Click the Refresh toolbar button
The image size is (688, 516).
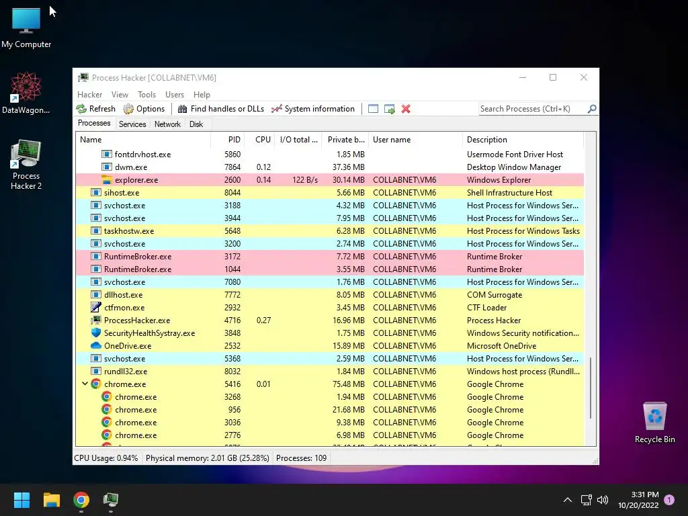[x=95, y=109]
